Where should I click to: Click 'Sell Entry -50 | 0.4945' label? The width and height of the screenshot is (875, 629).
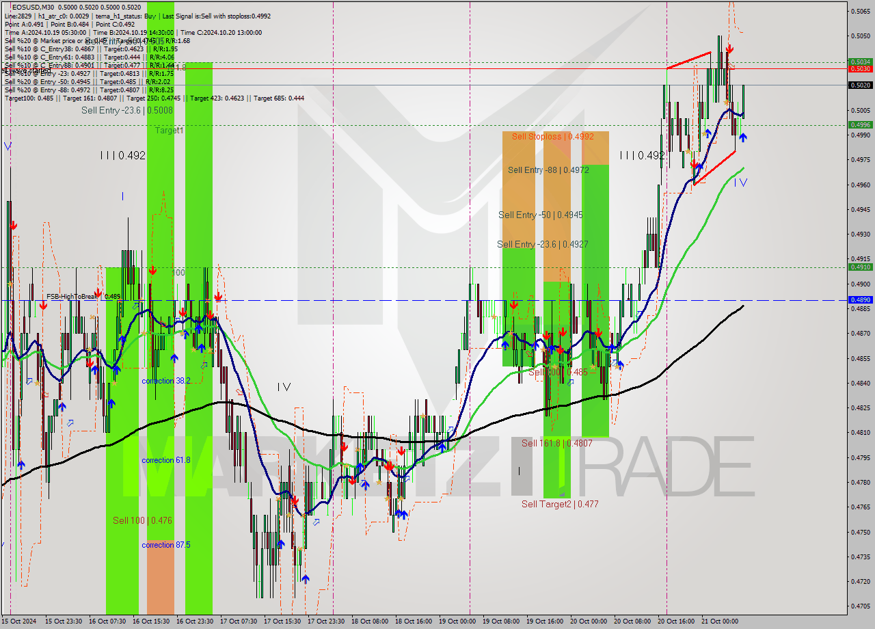click(x=540, y=215)
